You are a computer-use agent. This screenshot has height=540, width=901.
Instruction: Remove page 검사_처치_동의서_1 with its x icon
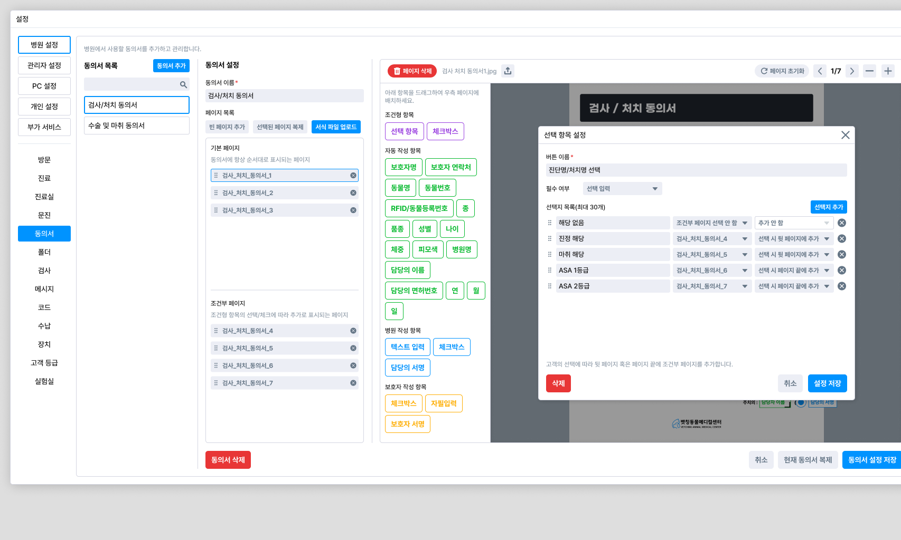click(353, 175)
